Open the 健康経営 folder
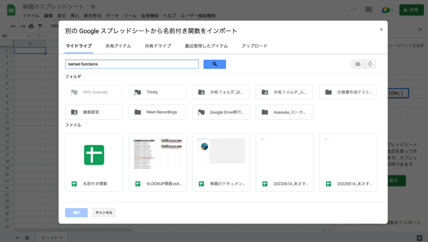 [x=94, y=112]
